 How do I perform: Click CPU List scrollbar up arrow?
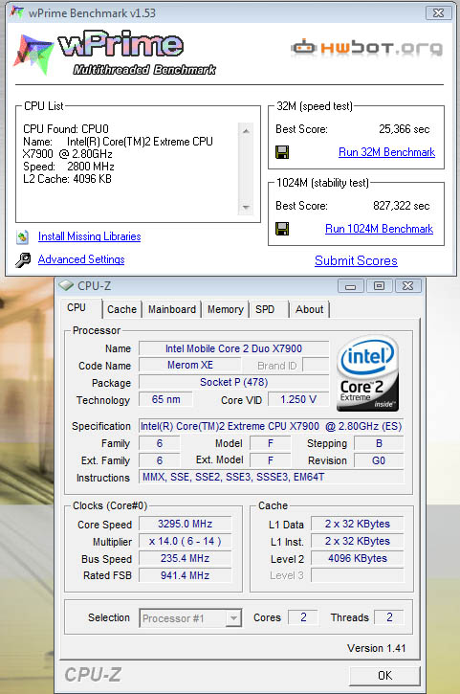coord(246,131)
